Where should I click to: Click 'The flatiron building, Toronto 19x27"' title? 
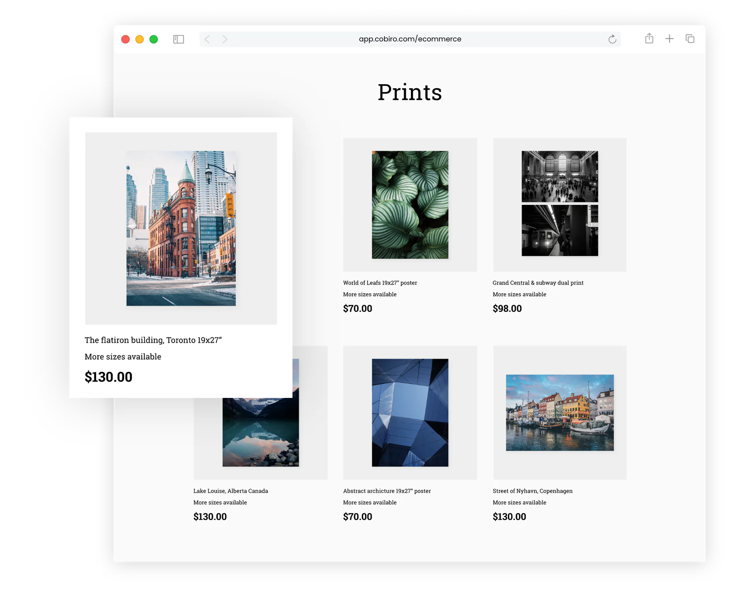(153, 340)
